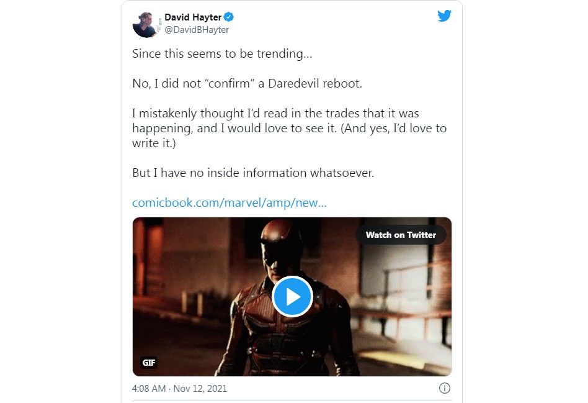Click the 'happening, and I would love' line
Image resolution: width=588 pixels, height=403 pixels.
click(x=290, y=129)
